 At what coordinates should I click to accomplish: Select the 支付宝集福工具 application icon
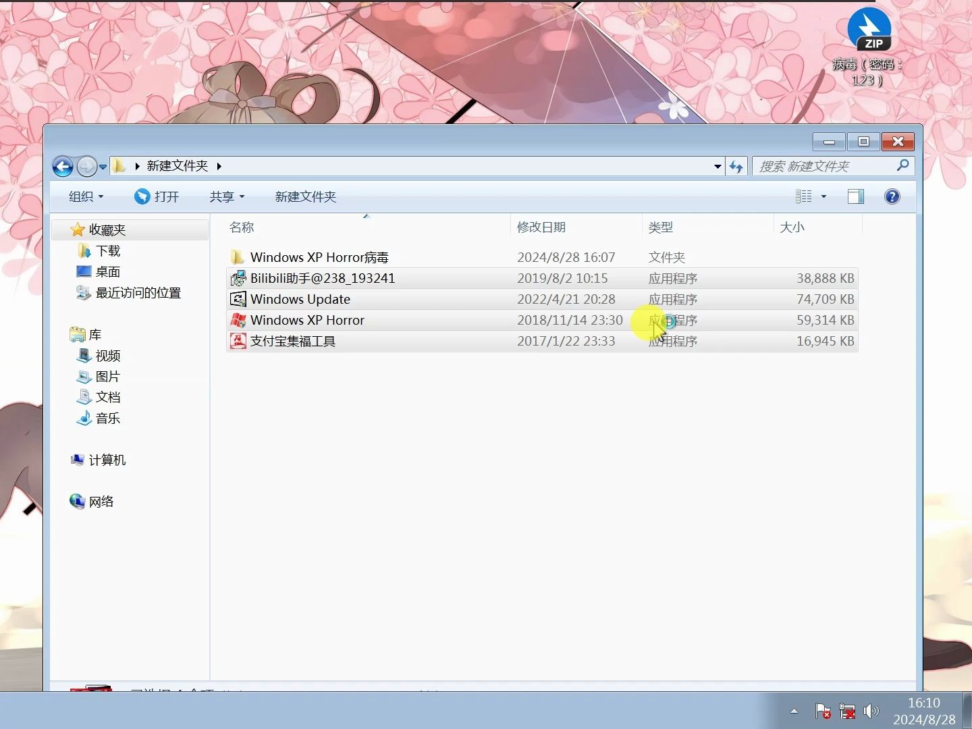[x=238, y=341]
